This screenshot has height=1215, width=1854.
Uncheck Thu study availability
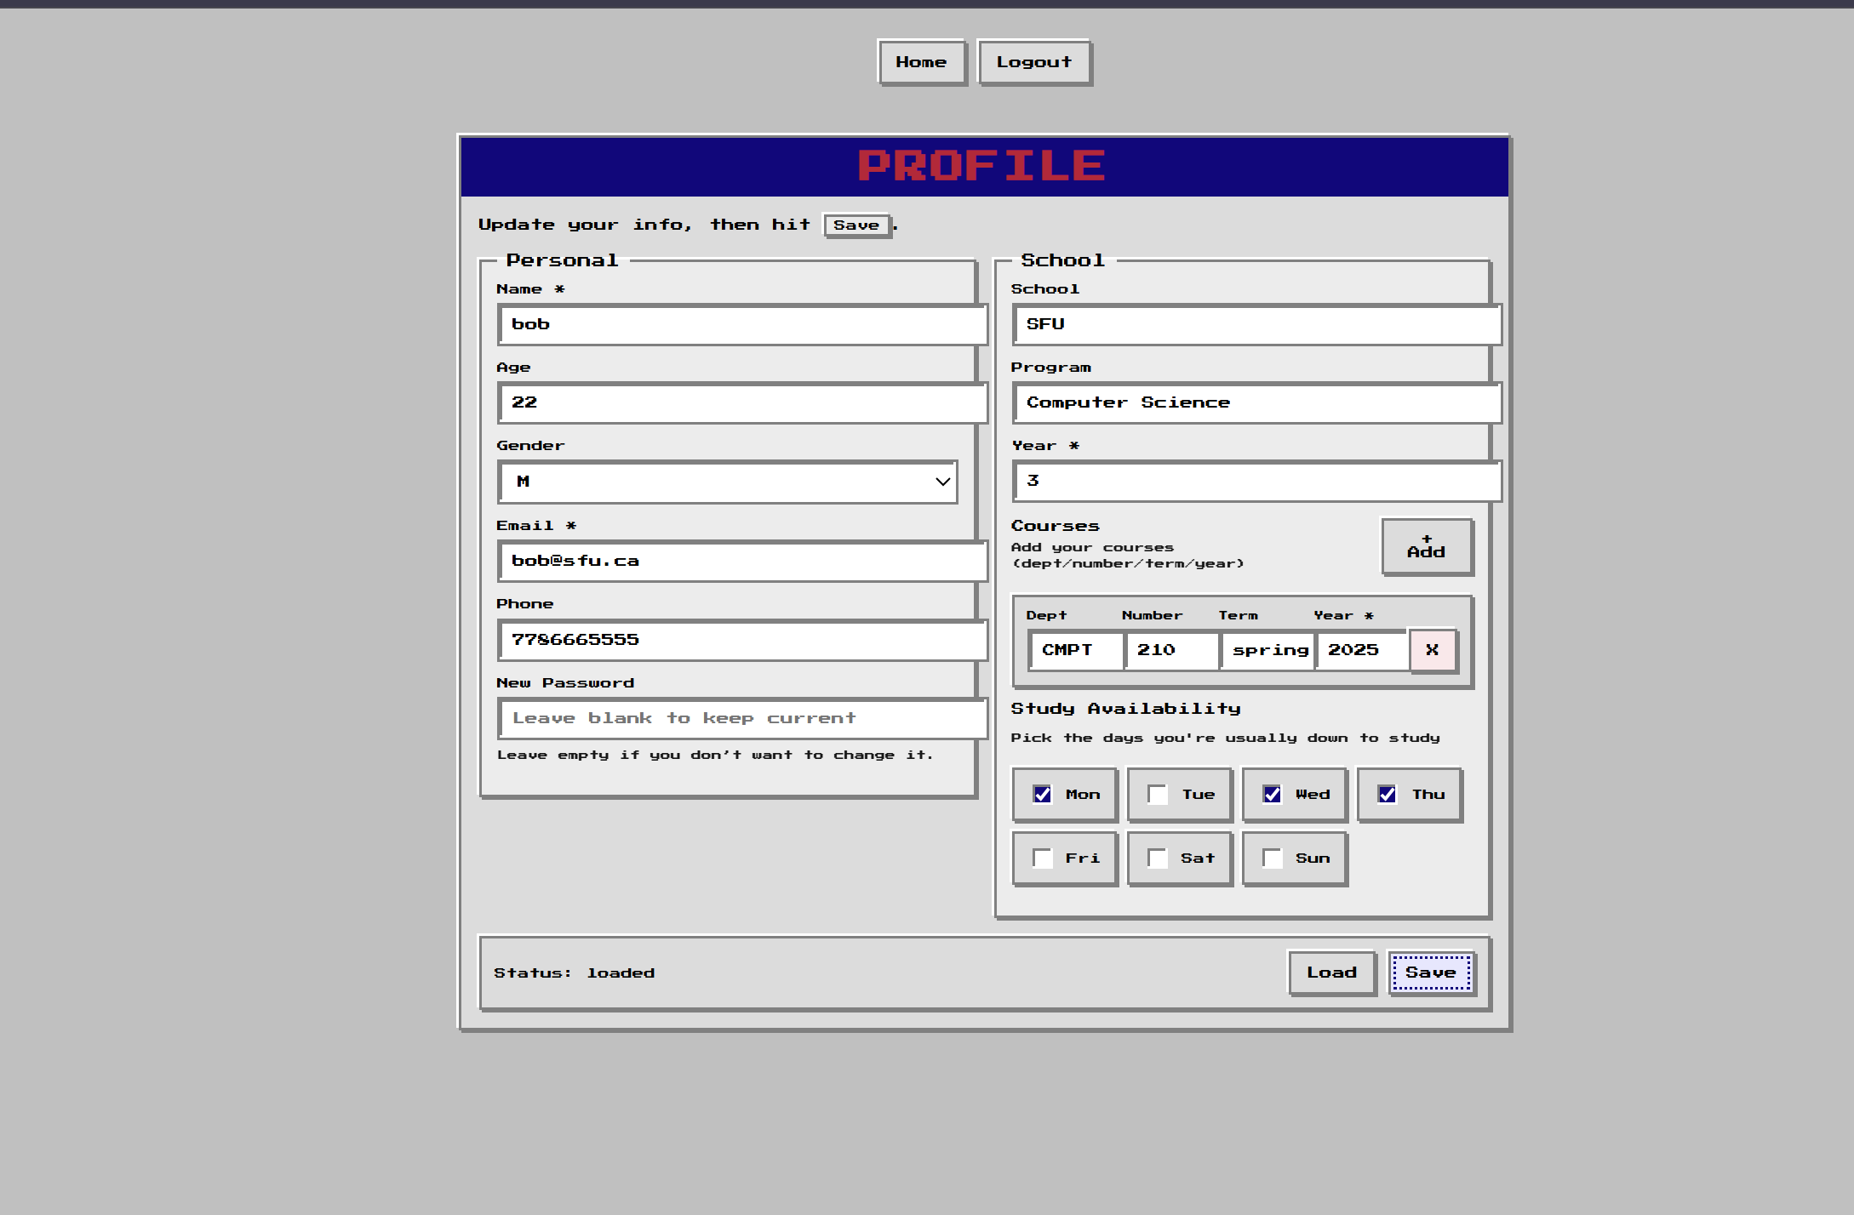coord(1388,795)
